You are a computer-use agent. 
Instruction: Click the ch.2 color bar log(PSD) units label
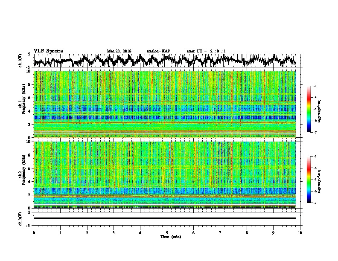coord(320,181)
